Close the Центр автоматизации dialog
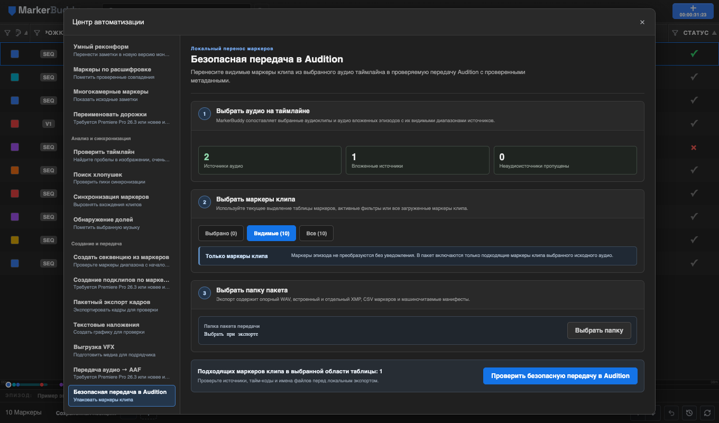Viewport: 719px width, 423px height. pos(642,22)
